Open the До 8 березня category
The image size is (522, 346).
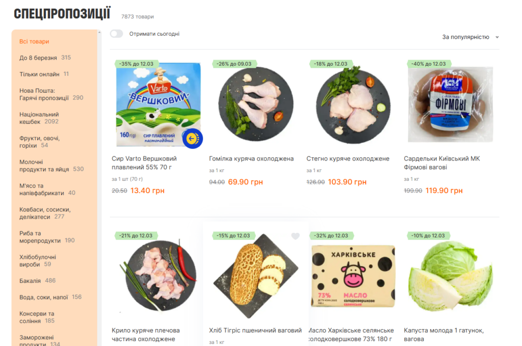pos(45,58)
